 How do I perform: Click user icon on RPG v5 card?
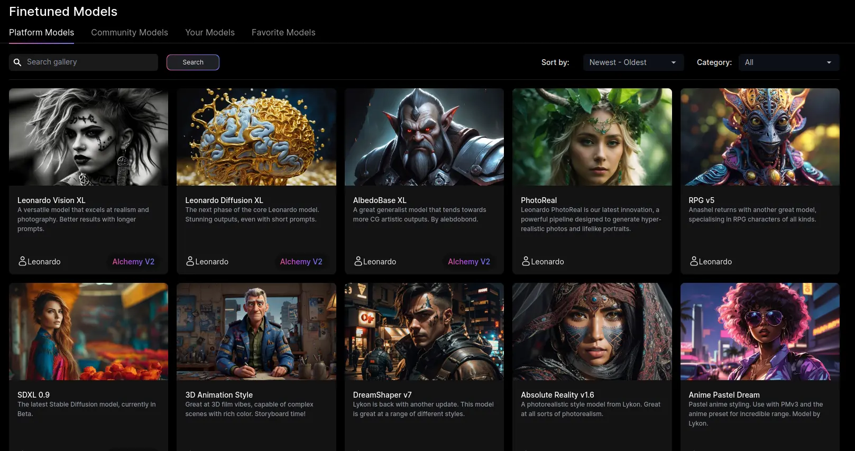[694, 261]
